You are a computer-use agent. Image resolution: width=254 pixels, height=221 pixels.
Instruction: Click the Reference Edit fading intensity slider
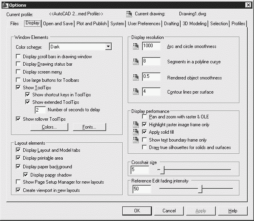tap(200, 189)
